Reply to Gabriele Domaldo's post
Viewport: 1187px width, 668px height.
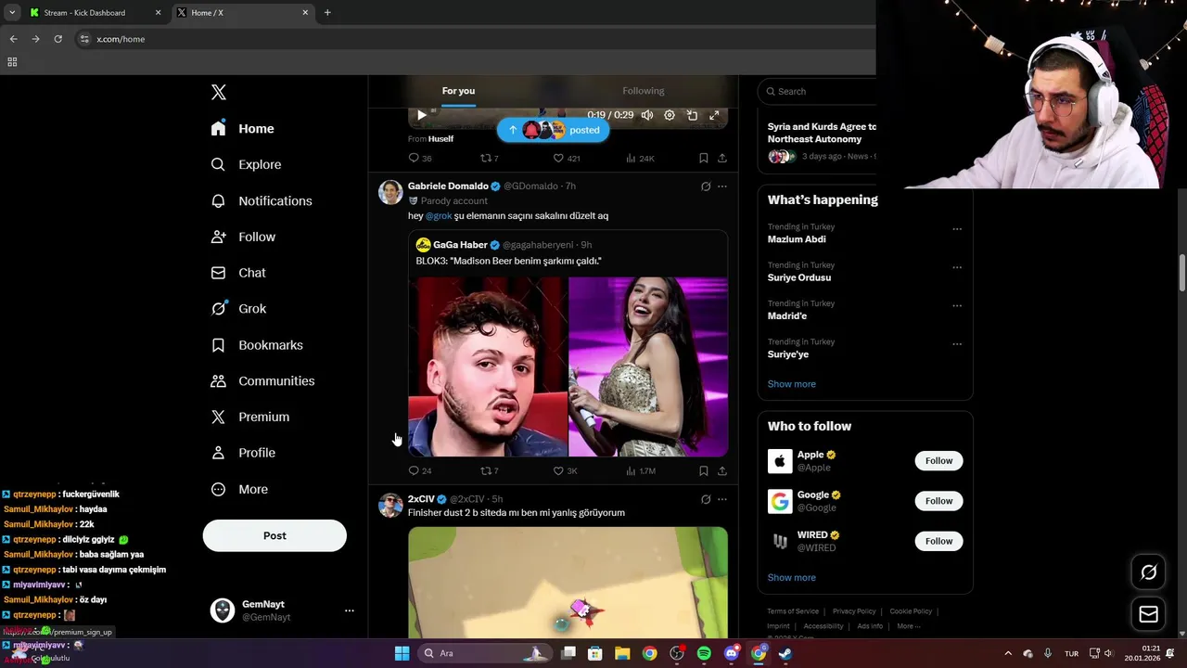420,470
